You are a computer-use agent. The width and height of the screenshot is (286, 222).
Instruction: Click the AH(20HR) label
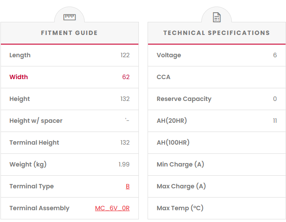pos(172,121)
